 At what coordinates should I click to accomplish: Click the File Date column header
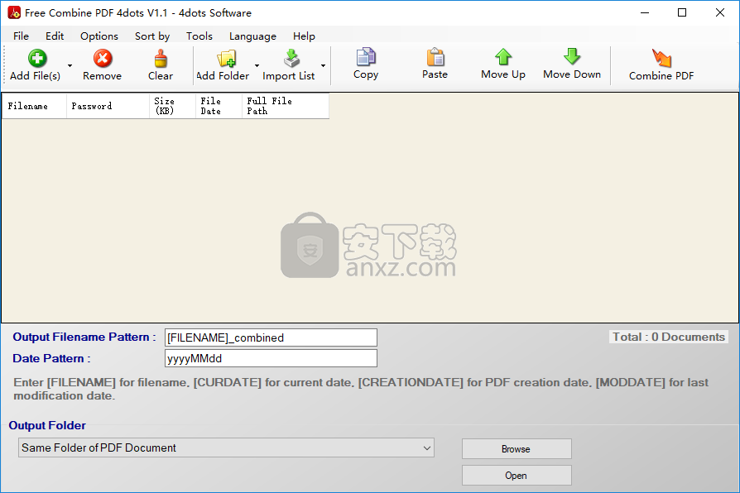coord(219,106)
